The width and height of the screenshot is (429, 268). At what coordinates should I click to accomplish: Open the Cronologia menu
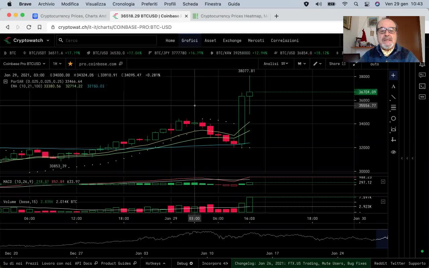(123, 4)
